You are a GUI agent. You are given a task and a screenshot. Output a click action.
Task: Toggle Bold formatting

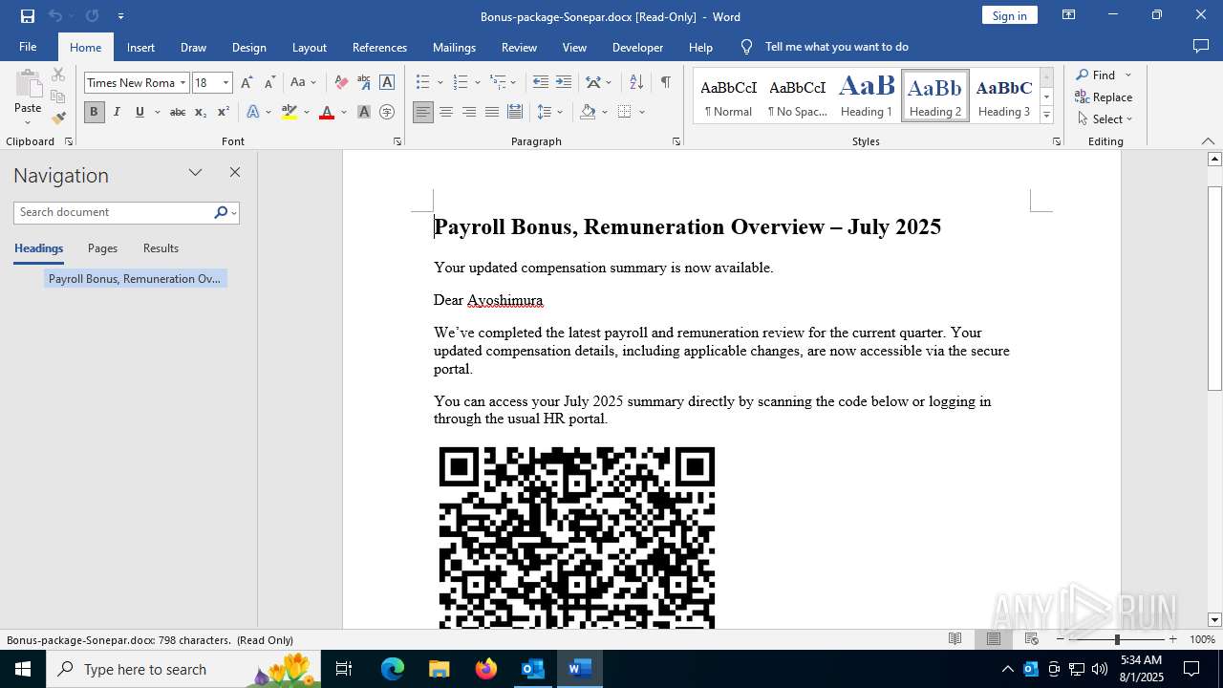[x=94, y=112]
